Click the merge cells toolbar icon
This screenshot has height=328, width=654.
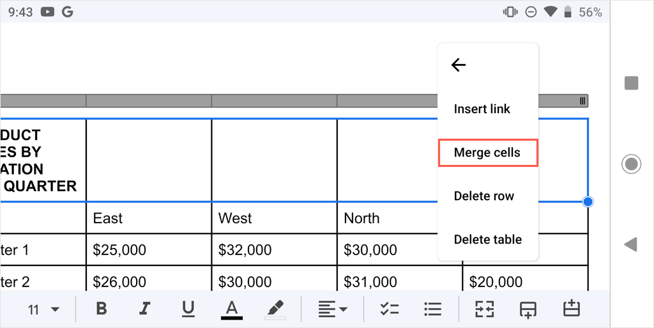pyautogui.click(x=484, y=309)
